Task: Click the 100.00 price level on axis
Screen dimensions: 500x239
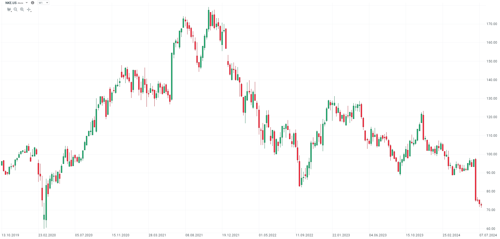Action: tap(492, 154)
